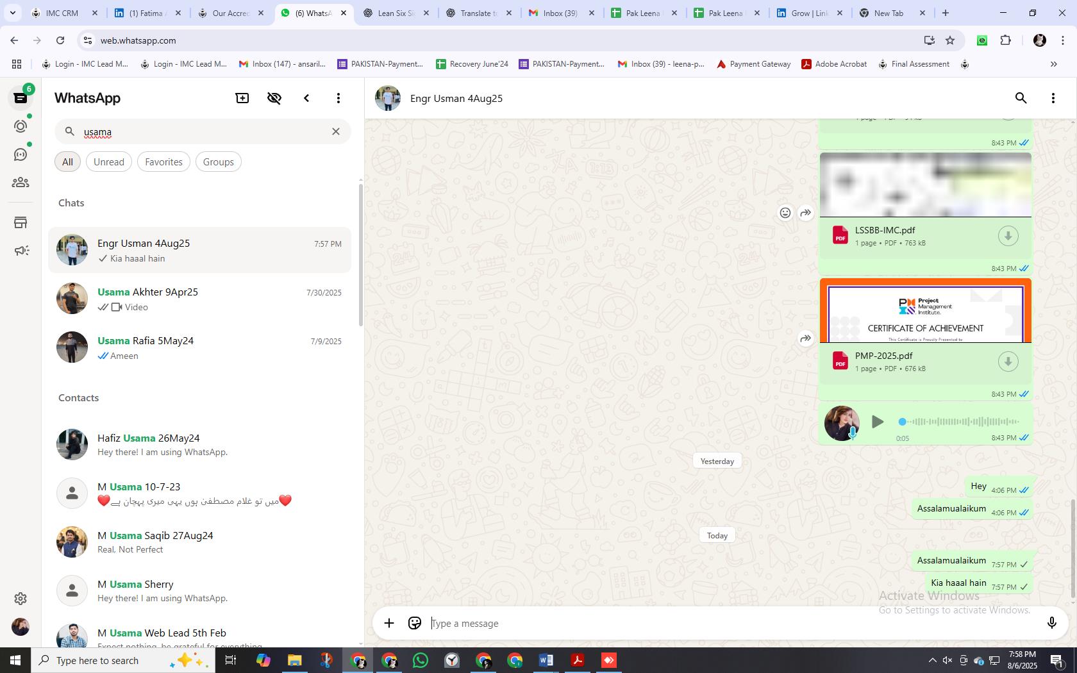Open the contact Hafiz Usama 26May24
This screenshot has width=1077, height=673.
[x=199, y=445]
